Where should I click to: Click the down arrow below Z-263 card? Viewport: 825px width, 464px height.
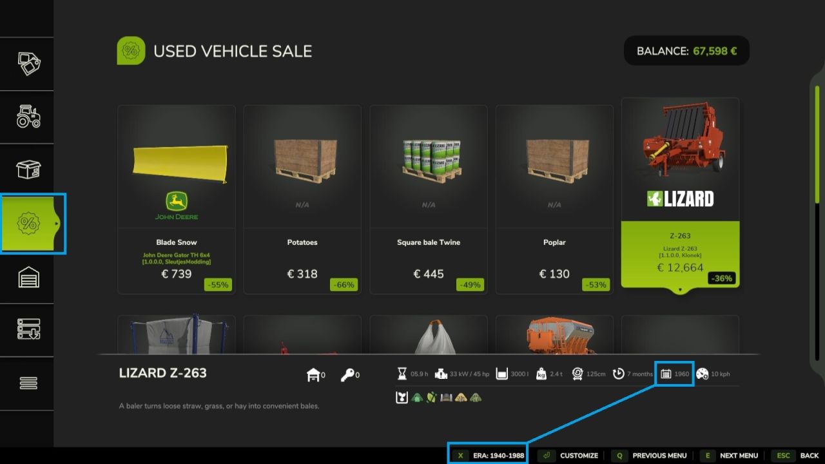[680, 291]
